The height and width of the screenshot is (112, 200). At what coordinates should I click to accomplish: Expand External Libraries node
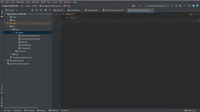click(x=5, y=60)
